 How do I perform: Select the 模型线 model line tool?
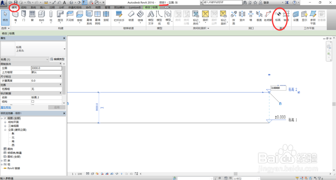tap(159, 17)
